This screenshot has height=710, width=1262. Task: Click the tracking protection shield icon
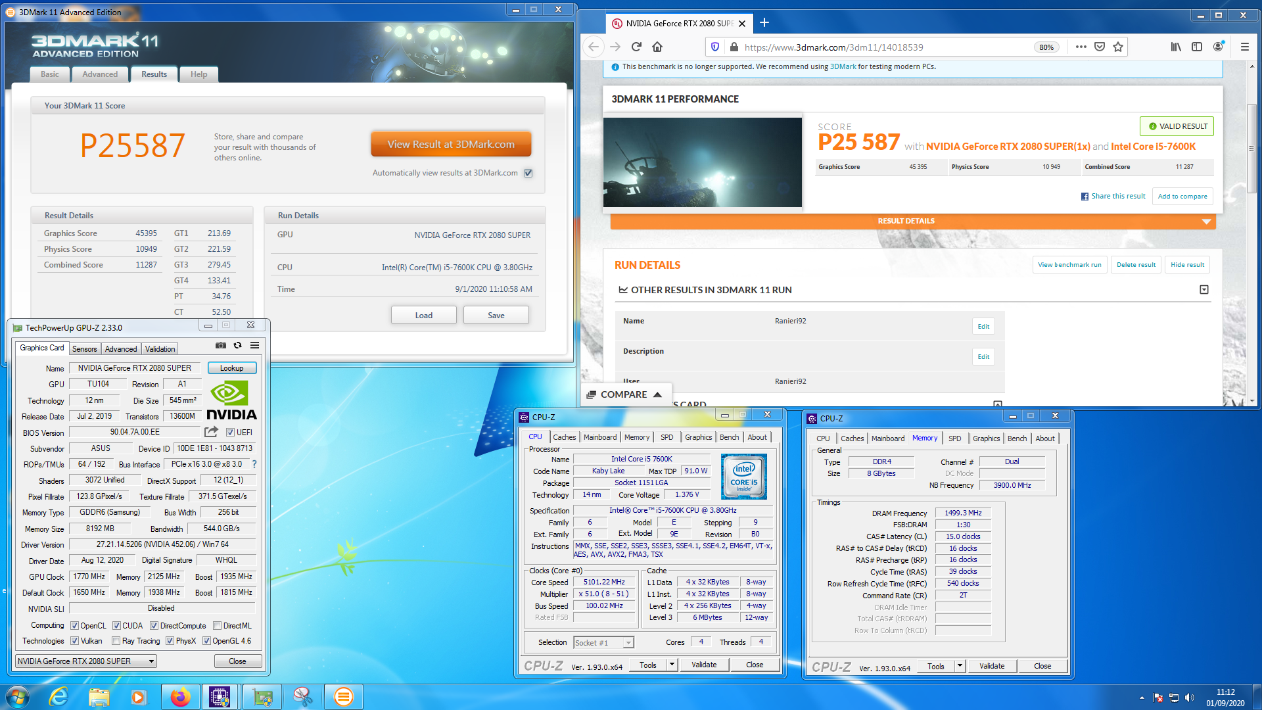coord(715,47)
